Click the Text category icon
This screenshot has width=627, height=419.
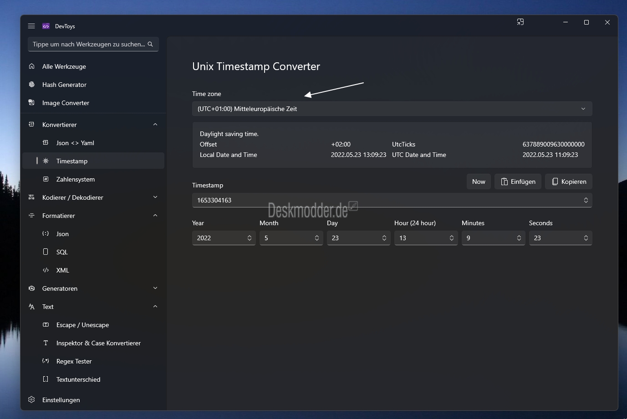[x=31, y=307]
